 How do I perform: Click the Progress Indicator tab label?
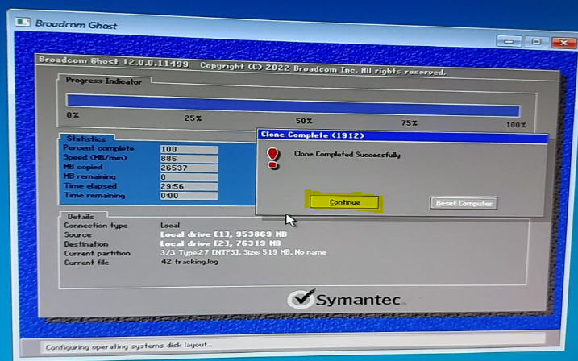click(x=103, y=81)
